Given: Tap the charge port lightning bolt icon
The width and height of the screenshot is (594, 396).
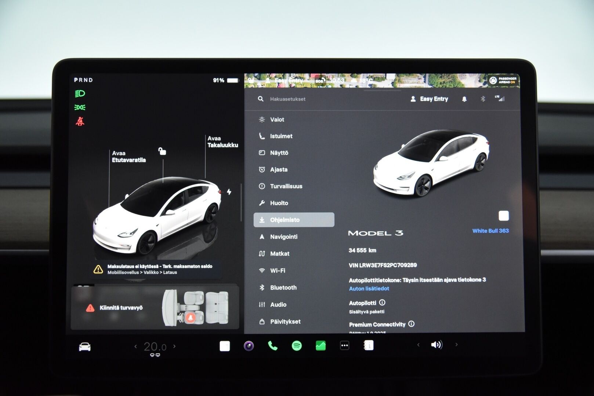Looking at the screenshot, I should pos(229,192).
